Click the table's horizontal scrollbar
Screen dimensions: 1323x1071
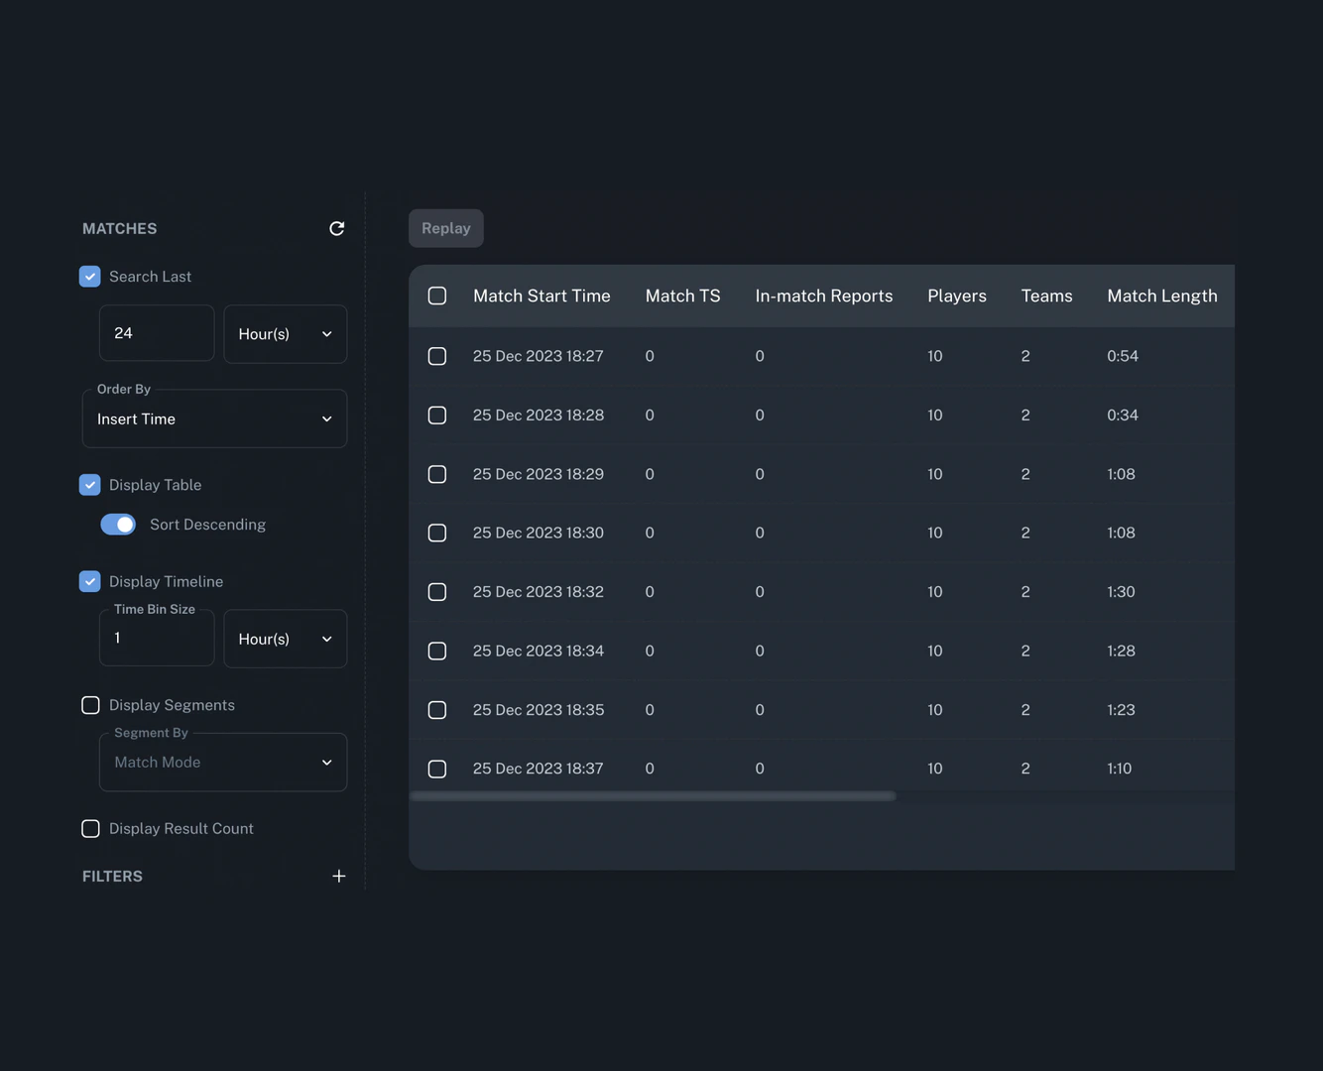(653, 796)
